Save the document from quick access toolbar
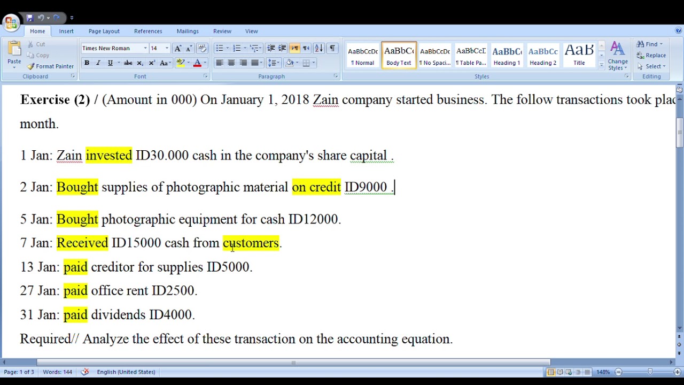Screen dimensions: 684x385 point(29,18)
